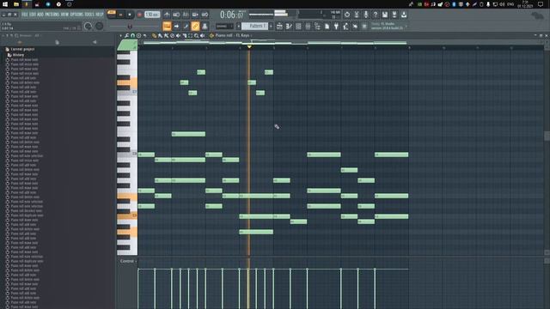The width and height of the screenshot is (550, 309).
Task: Select the Slice tool in piano roll toolbar
Action: click(185, 36)
